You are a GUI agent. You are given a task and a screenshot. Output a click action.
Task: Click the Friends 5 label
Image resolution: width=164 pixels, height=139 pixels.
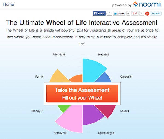point(59,54)
